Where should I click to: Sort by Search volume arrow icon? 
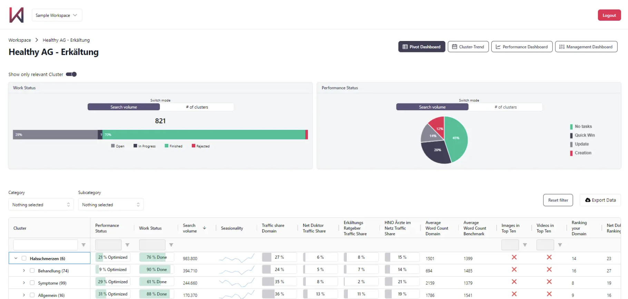click(205, 228)
